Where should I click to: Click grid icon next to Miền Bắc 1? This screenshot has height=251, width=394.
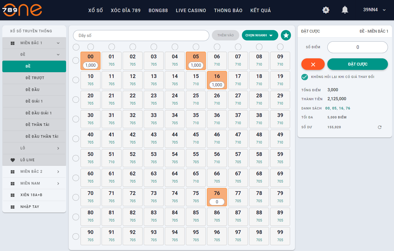[12, 43]
